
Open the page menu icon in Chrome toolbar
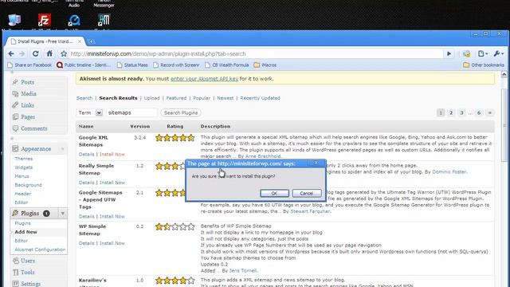[x=483, y=53]
